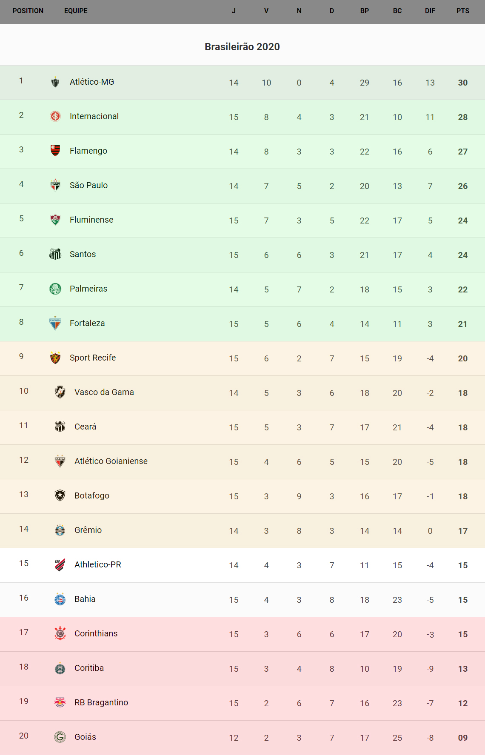Select the POSITION column header
485x756 pixels.
click(28, 11)
